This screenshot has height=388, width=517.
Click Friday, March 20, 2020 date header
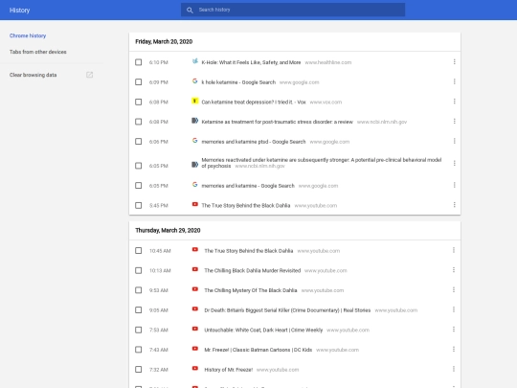tap(164, 41)
